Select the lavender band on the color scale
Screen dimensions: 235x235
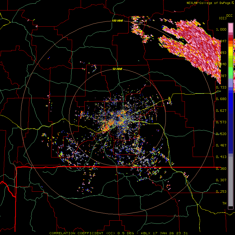click(231, 83)
